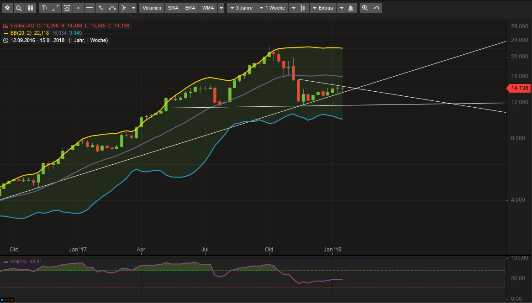The height and width of the screenshot is (303, 532).
Task: Click the date range 12.09.2016 - 15.01.2018
Action: pyautogui.click(x=37, y=40)
